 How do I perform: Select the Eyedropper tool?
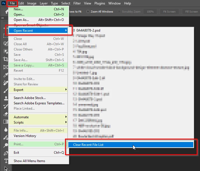(x=6, y=75)
